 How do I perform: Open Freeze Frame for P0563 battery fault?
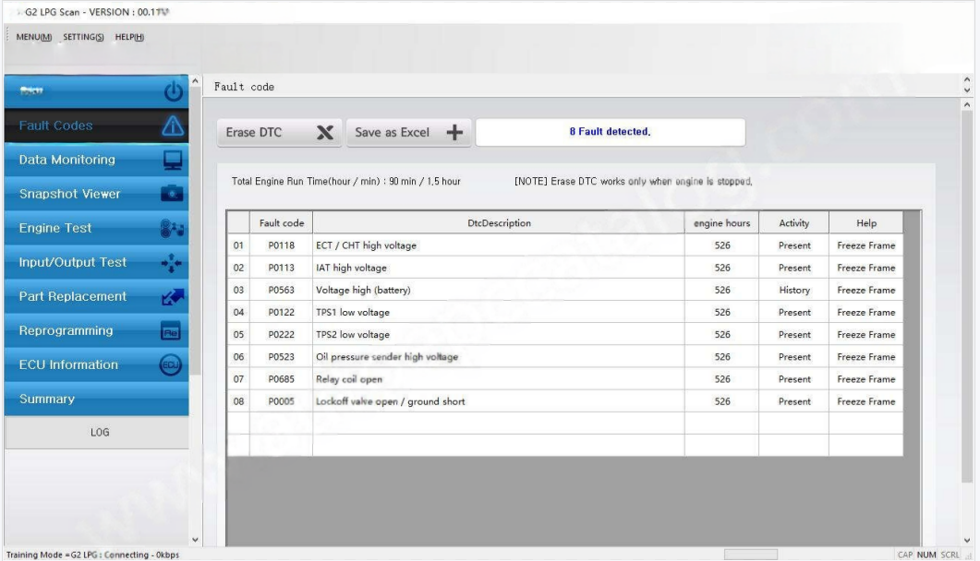pos(865,290)
